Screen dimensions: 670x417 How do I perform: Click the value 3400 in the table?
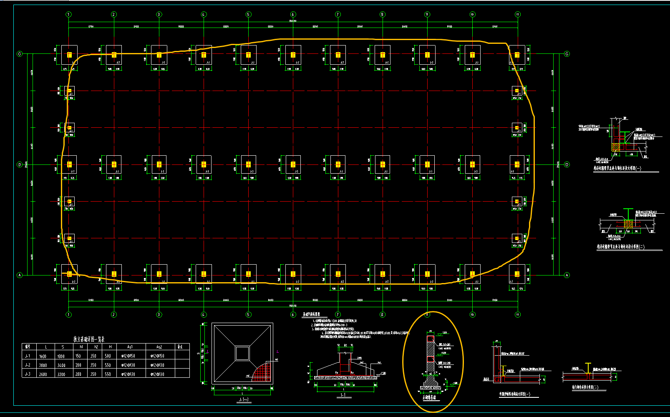coord(61,365)
